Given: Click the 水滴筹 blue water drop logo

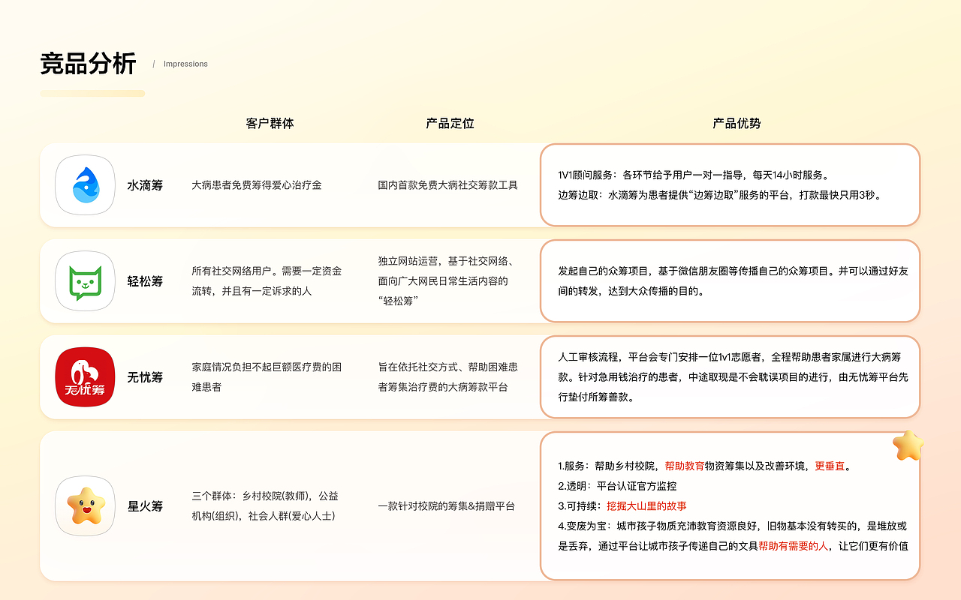Looking at the screenshot, I should pyautogui.click(x=84, y=184).
